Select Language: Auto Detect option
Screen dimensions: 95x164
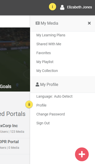point(54,96)
